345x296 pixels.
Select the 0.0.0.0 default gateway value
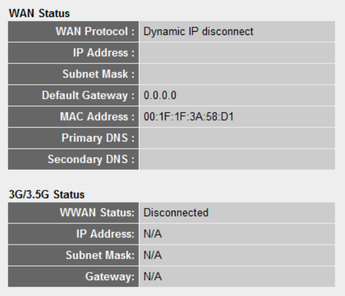pos(160,96)
